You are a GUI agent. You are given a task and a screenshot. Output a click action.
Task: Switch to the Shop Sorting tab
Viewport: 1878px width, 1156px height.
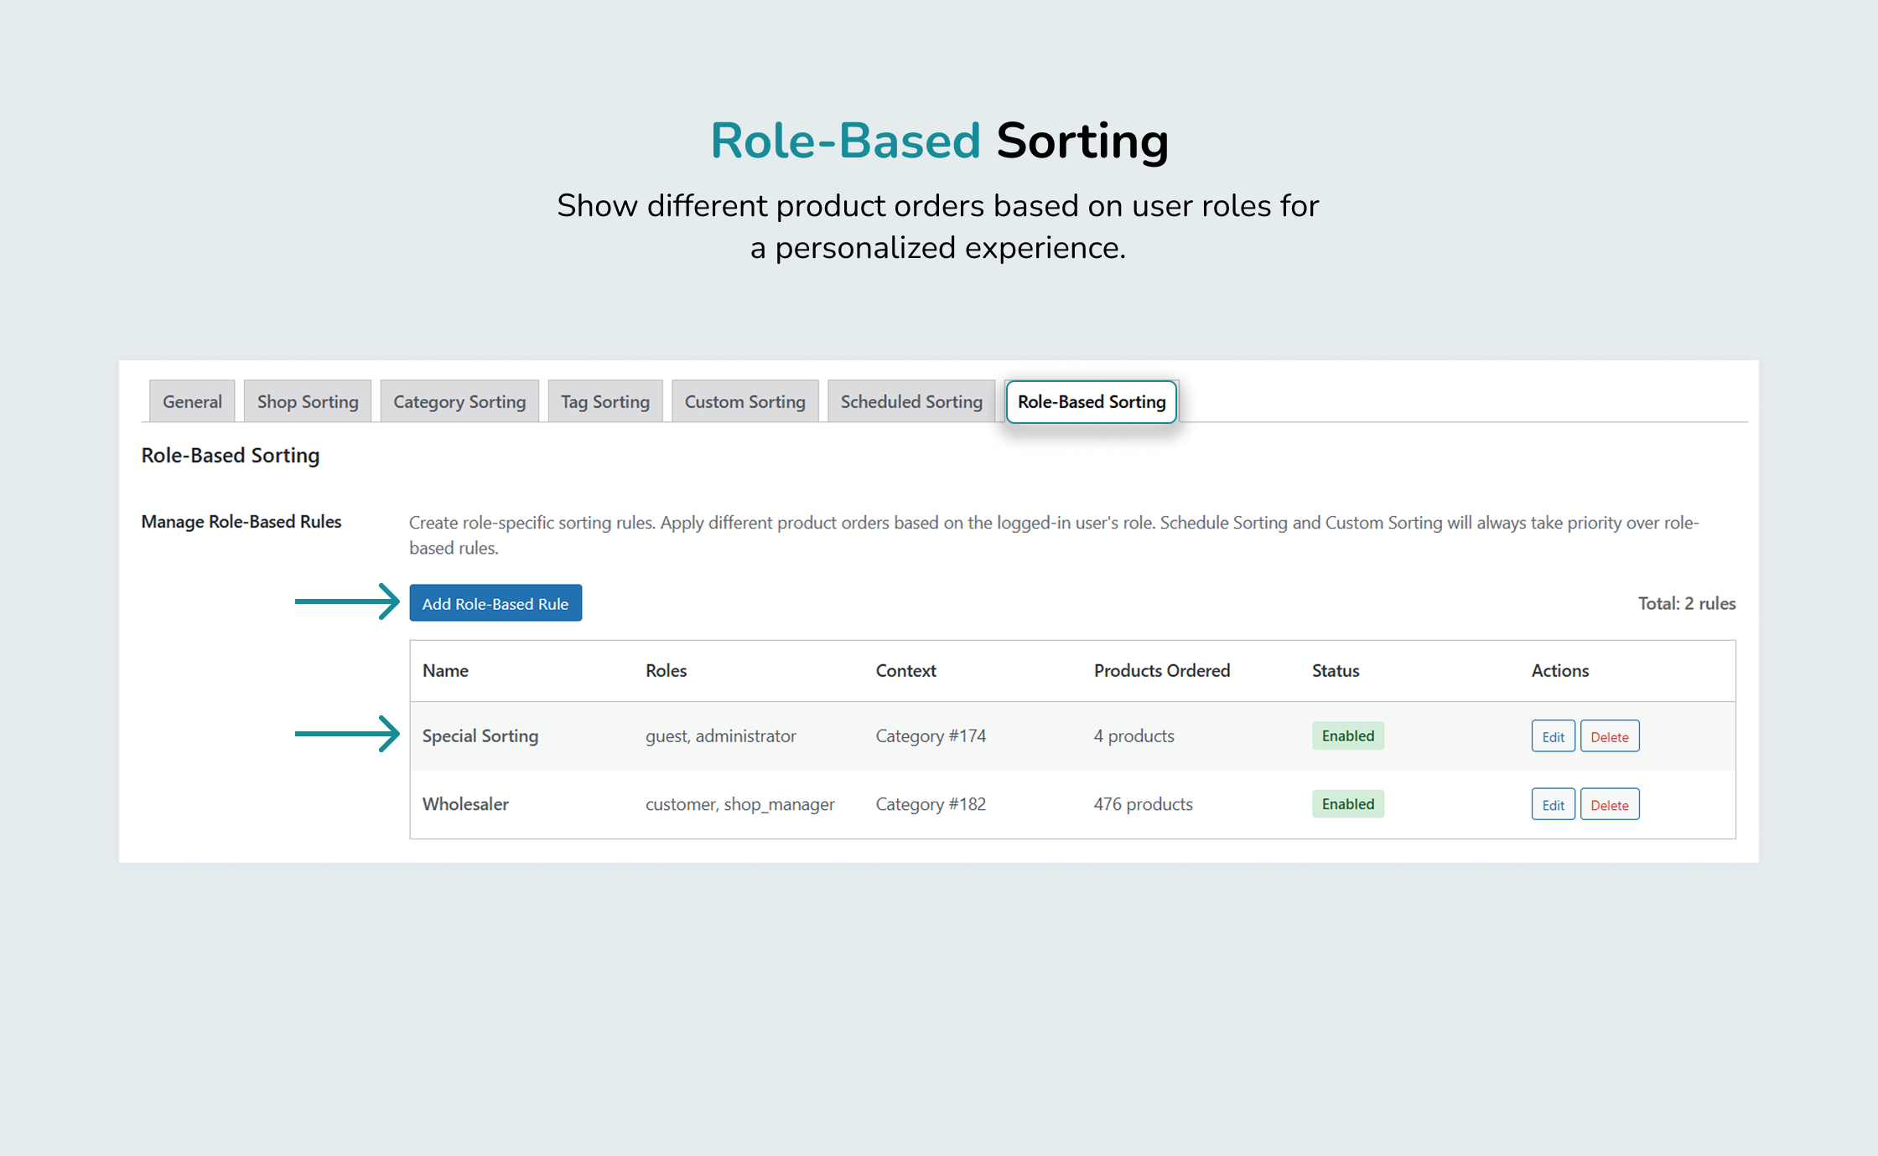pos(308,401)
